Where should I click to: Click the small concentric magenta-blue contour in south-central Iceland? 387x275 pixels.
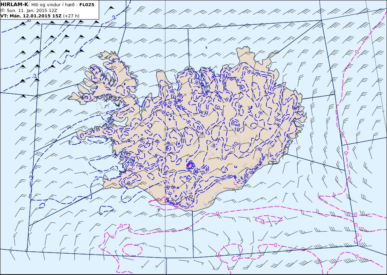(x=190, y=165)
